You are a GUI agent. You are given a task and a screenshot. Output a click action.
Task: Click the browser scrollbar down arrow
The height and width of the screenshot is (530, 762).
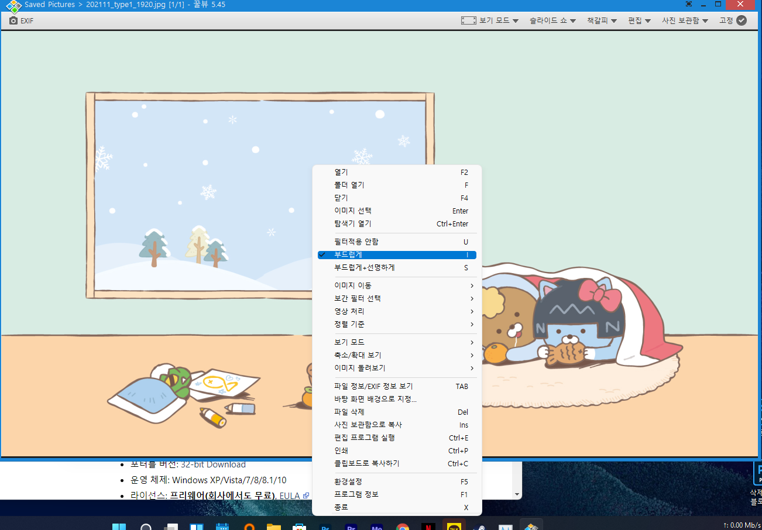pos(517,494)
